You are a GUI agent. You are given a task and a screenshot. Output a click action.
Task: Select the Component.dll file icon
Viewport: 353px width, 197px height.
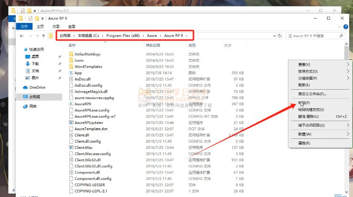pyautogui.click(x=71, y=172)
